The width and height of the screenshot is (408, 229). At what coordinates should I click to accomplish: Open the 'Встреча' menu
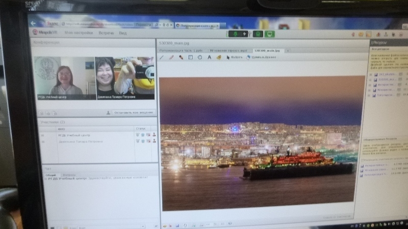coord(106,33)
